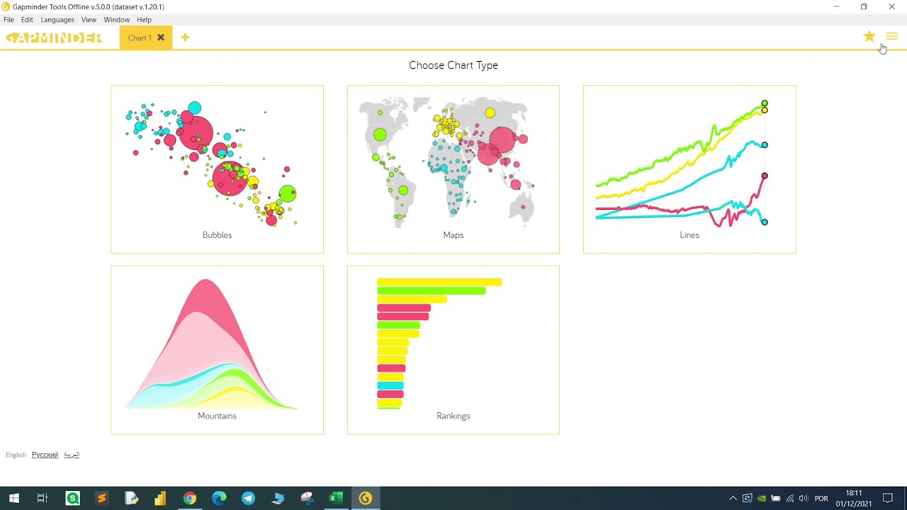Click the Gapminder logo
This screenshot has height=510, width=907.
point(54,38)
